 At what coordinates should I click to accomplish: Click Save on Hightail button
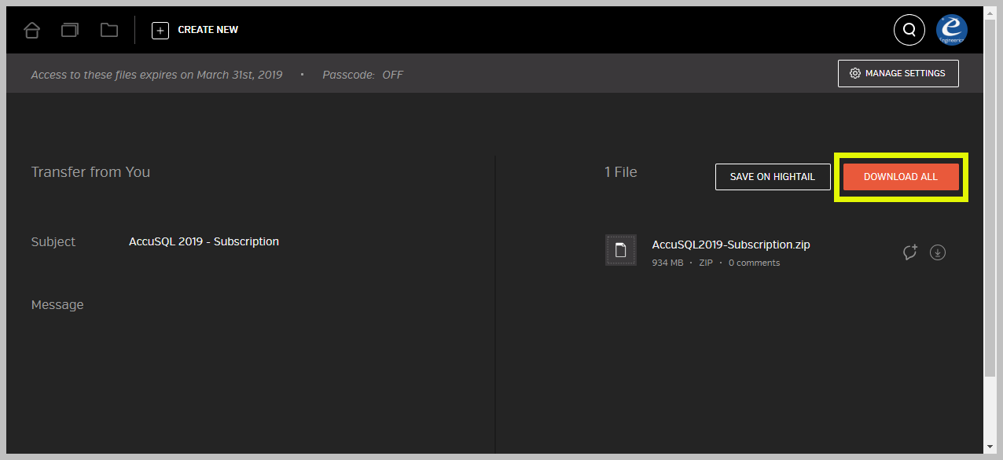pos(773,177)
